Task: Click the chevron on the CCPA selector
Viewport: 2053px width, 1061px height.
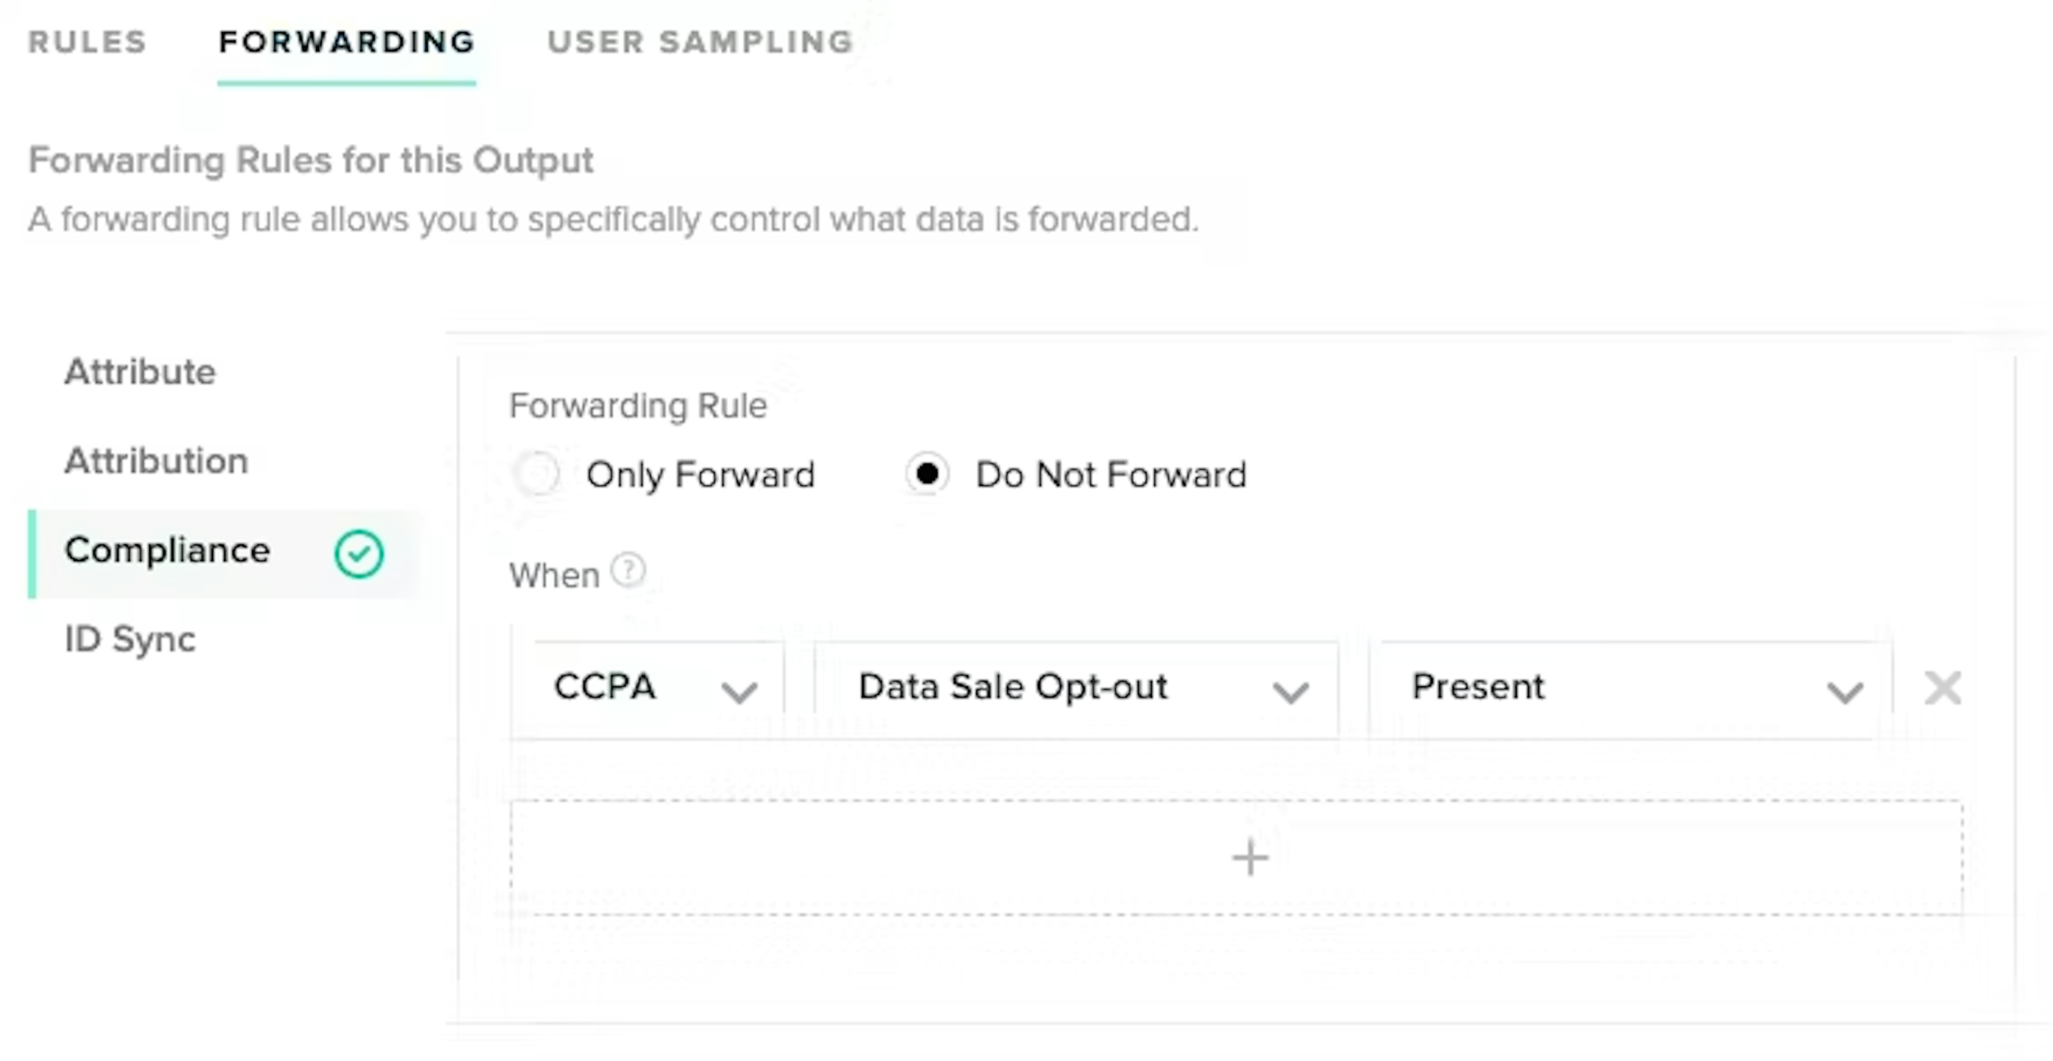Action: [x=740, y=690]
